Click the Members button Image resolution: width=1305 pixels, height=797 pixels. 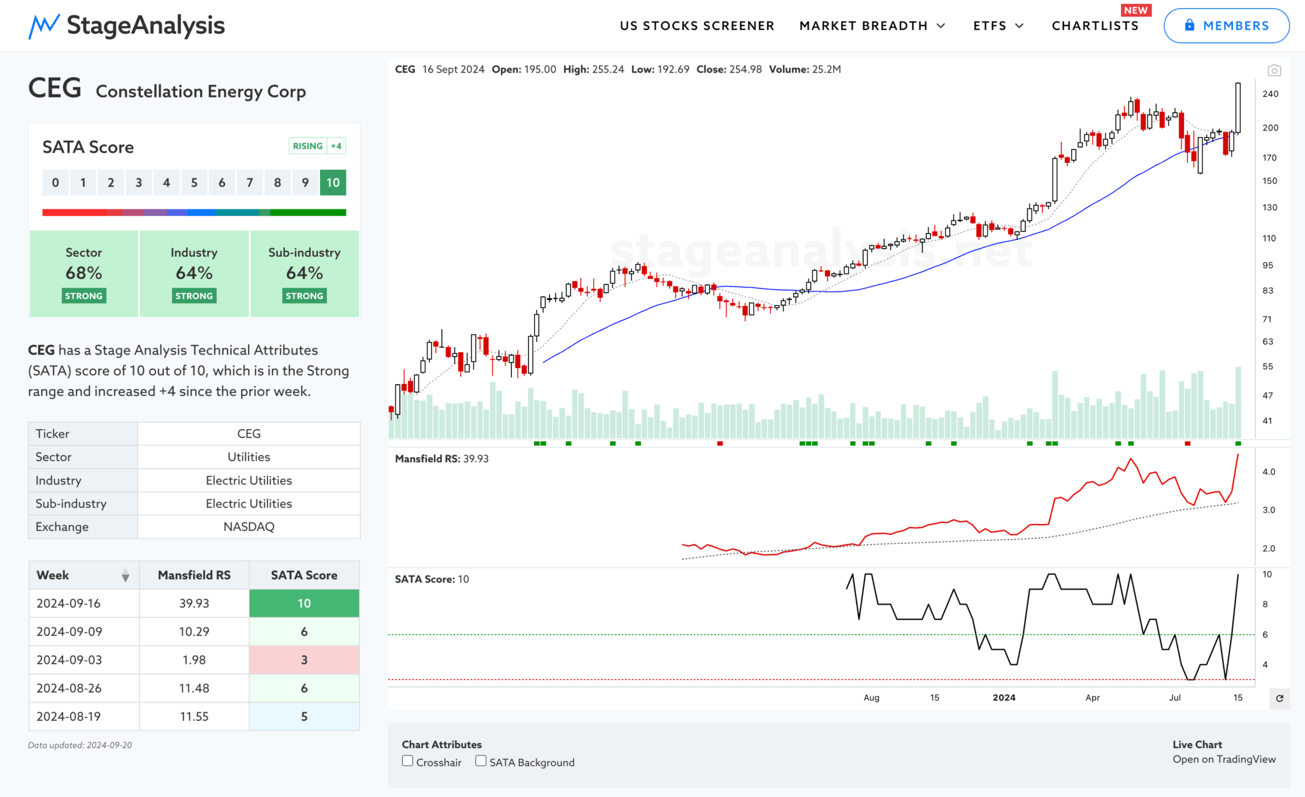(x=1227, y=25)
